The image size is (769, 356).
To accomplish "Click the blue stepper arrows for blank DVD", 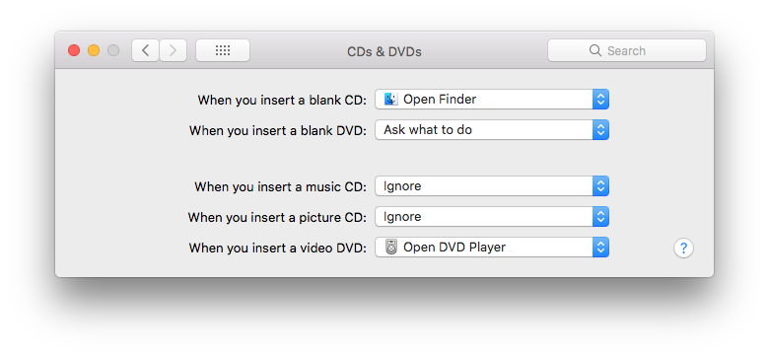I will pyautogui.click(x=600, y=130).
